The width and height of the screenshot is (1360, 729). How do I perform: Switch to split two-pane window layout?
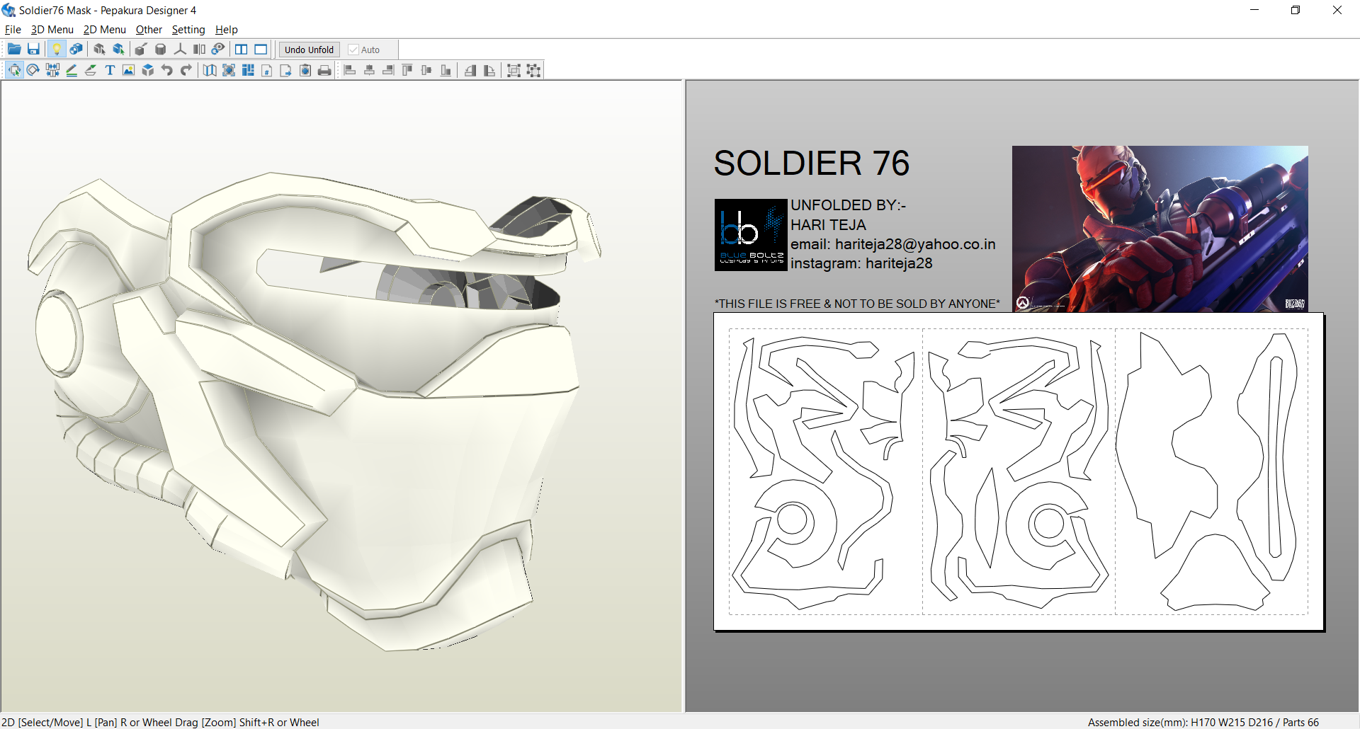pos(242,50)
